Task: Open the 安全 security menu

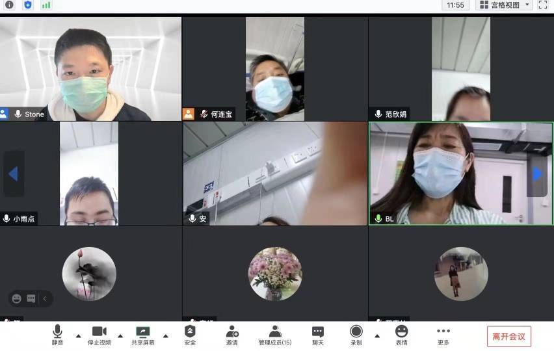Action: [x=190, y=335]
